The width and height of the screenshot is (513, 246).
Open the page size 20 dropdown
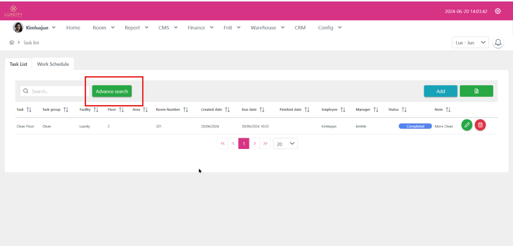coord(286,144)
